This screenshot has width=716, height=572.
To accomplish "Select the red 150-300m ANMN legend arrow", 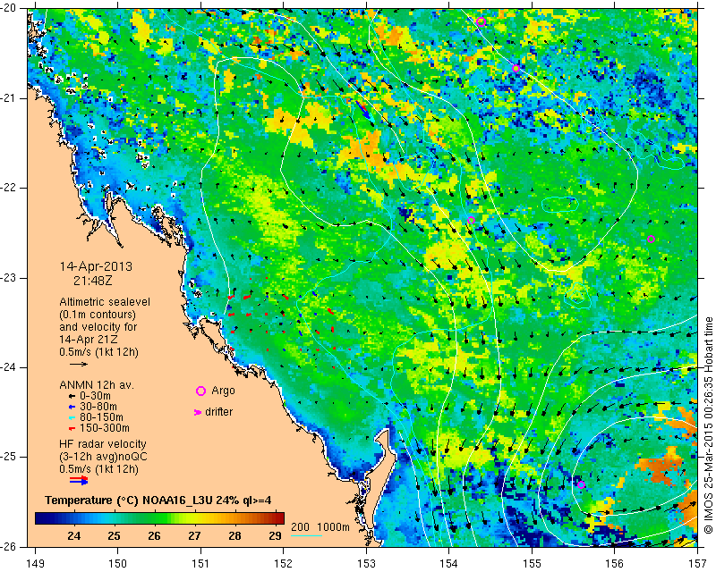I will tap(72, 429).
